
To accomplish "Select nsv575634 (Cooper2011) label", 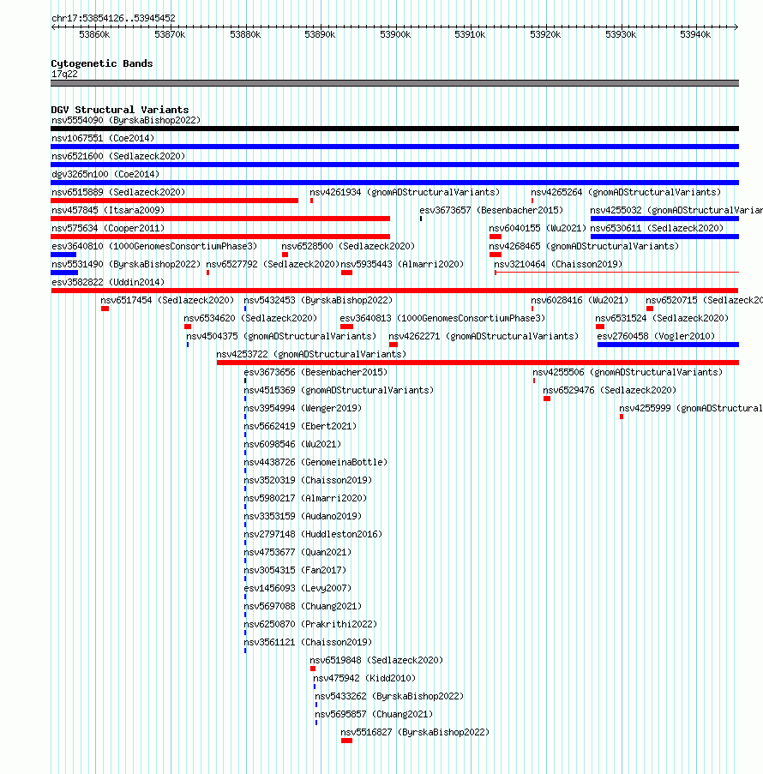I will tap(108, 228).
